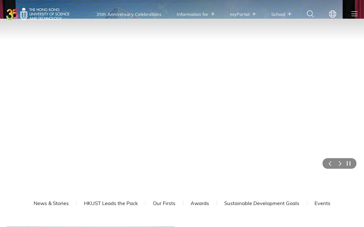The width and height of the screenshot is (364, 227).
Task: Advance to the next carousel slide
Action: point(340,163)
